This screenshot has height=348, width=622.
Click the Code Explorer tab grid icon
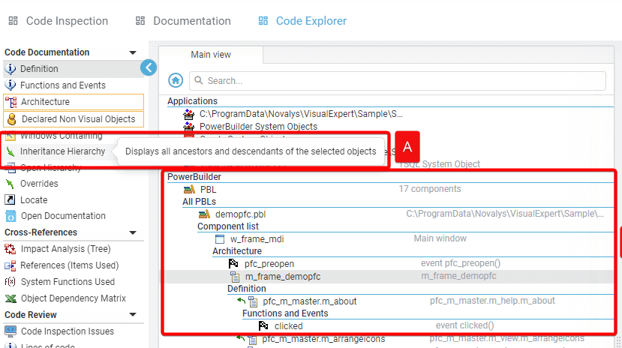coord(263,20)
